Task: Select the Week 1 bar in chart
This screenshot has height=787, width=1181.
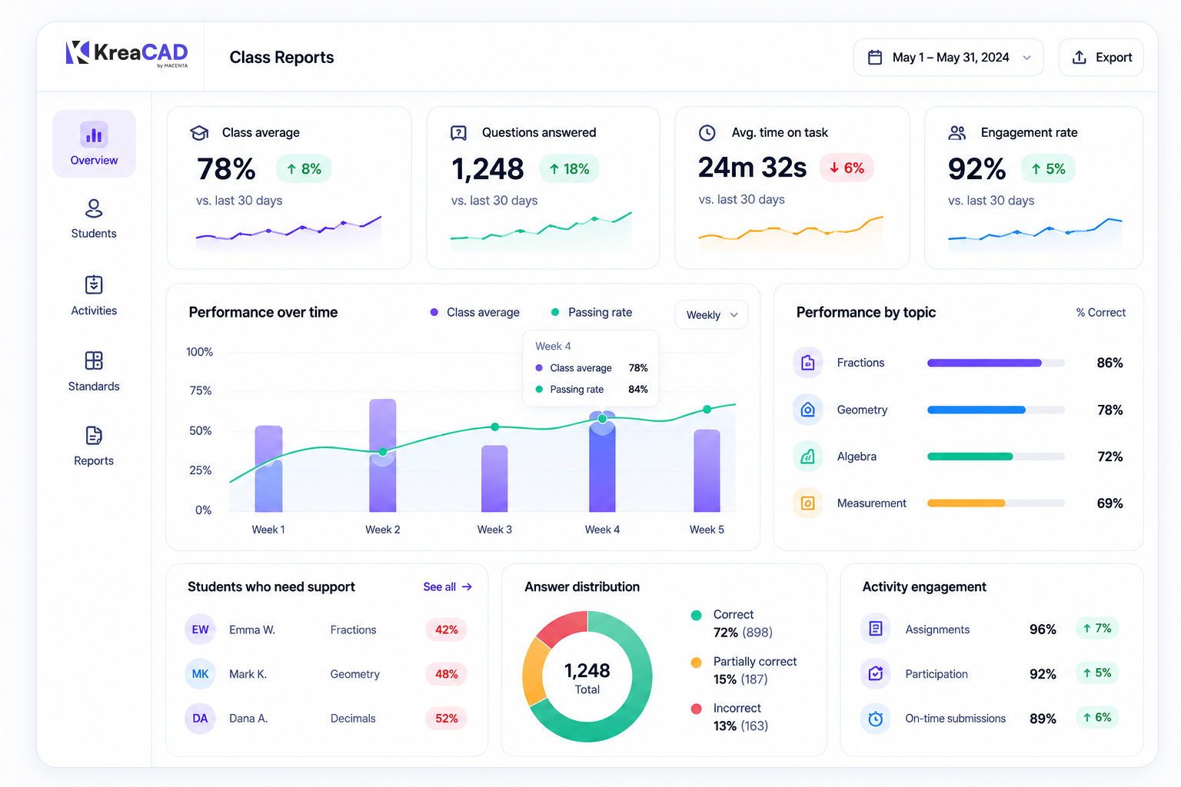Action: click(268, 468)
